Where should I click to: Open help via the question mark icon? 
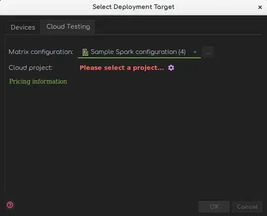tap(10, 205)
